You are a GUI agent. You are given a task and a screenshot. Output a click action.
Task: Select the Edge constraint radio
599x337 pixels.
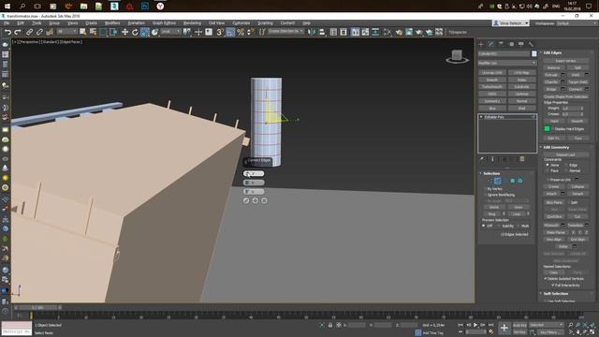click(566, 165)
